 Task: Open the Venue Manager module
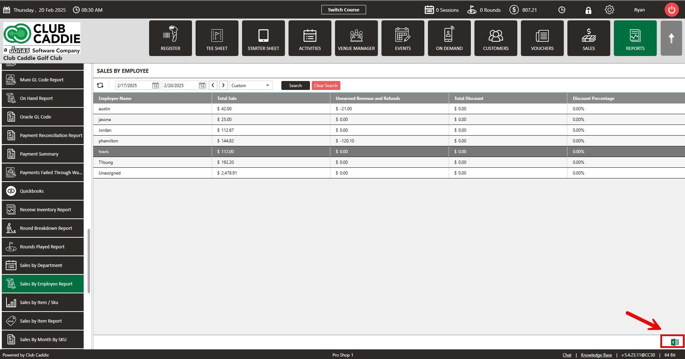pyautogui.click(x=356, y=38)
